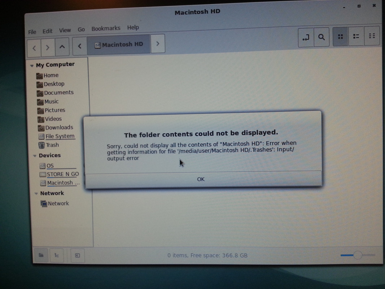Switch to compact view
Screen dimensions: 385x289
[x=372, y=36]
